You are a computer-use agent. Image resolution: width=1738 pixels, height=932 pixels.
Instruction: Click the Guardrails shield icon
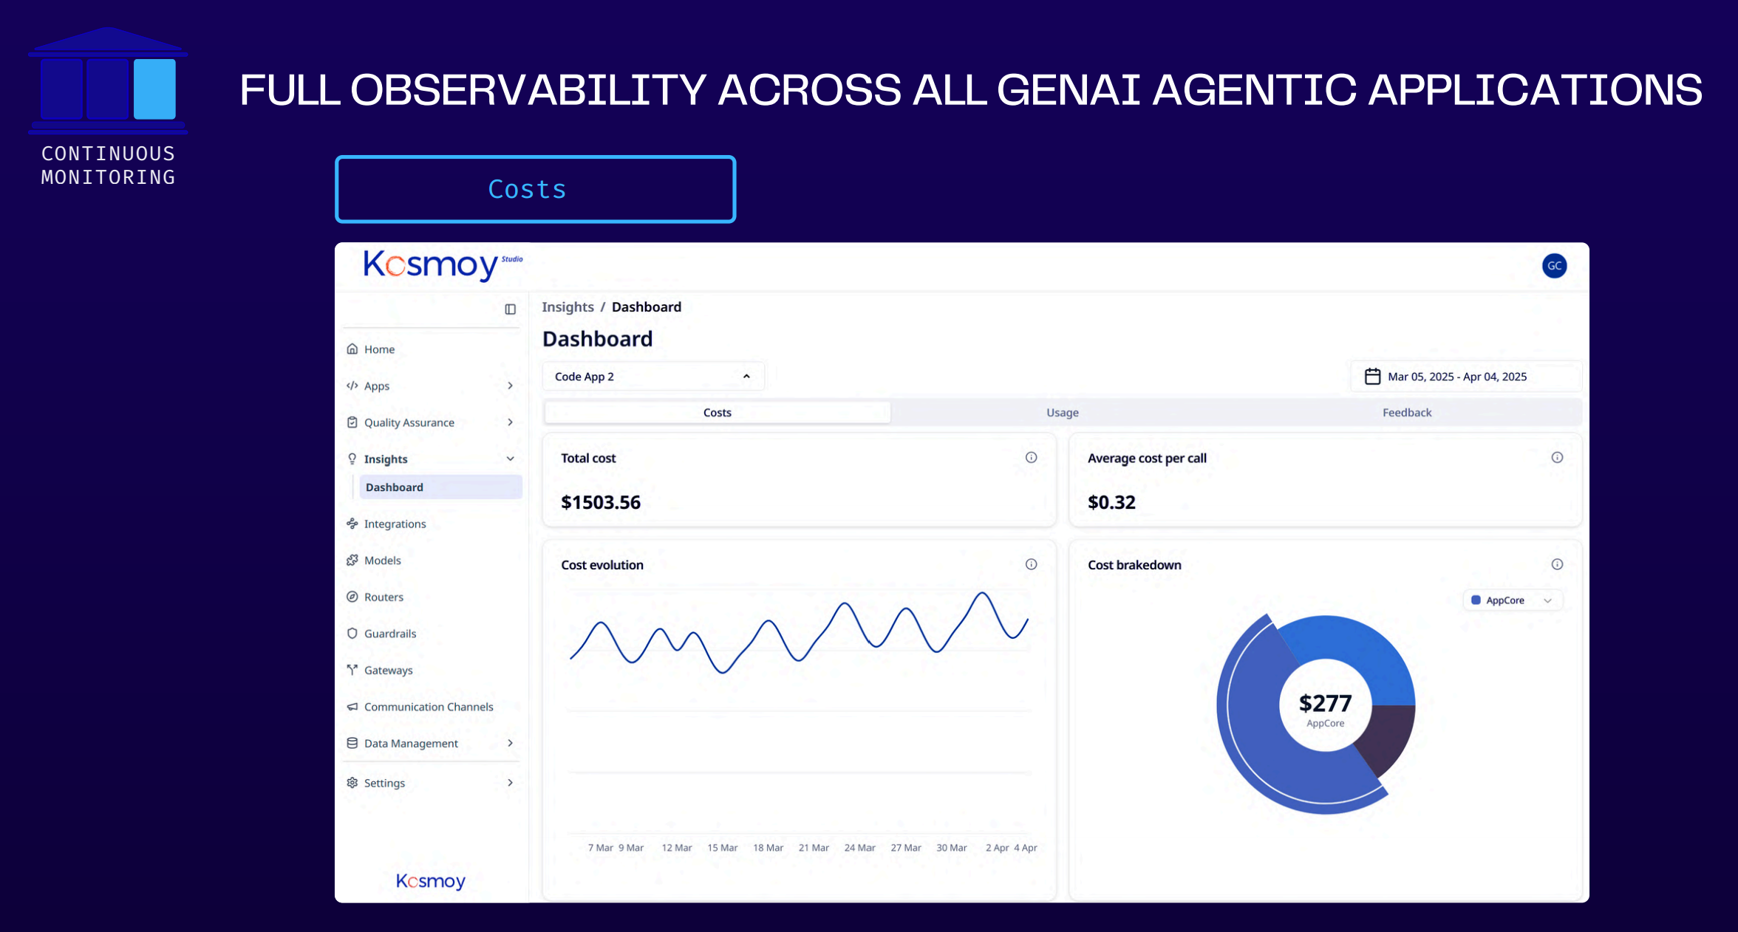[353, 633]
